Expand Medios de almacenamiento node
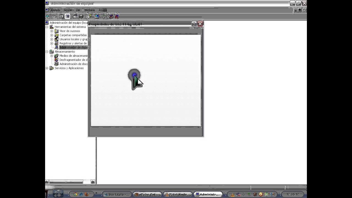The image size is (352, 198). point(52,56)
